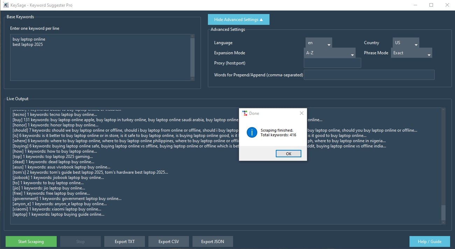Click the '[to] 1 keywords' output line
This screenshot has width=455, height=249.
[48, 183]
